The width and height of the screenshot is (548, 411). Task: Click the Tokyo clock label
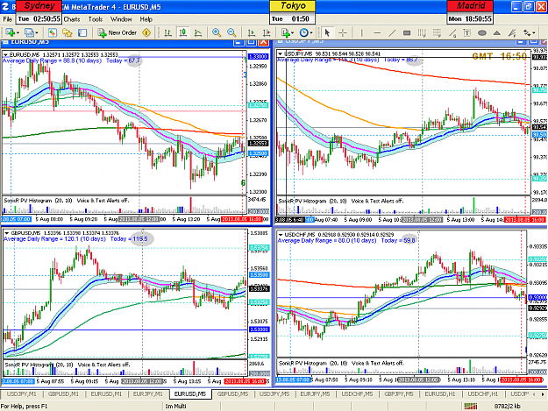[x=293, y=6]
